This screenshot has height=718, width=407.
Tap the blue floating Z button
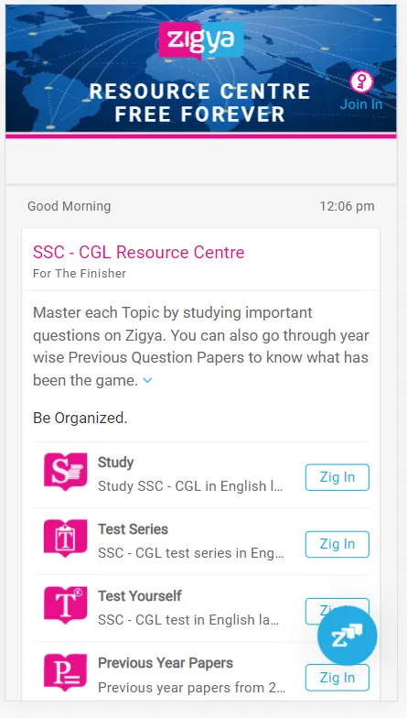[x=348, y=636]
